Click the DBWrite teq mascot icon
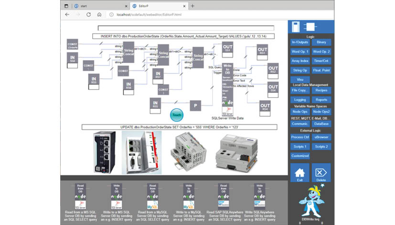 311,200
